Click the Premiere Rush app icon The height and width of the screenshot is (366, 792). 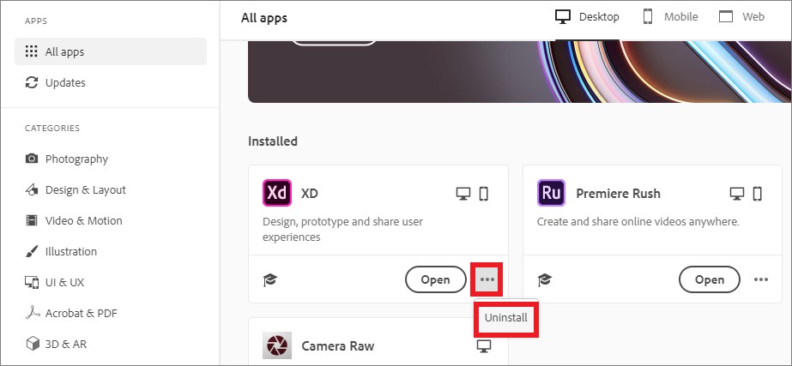pyautogui.click(x=551, y=193)
